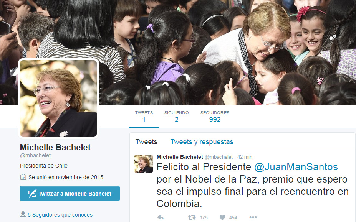Like the tweet with heart icon

(x=222, y=217)
